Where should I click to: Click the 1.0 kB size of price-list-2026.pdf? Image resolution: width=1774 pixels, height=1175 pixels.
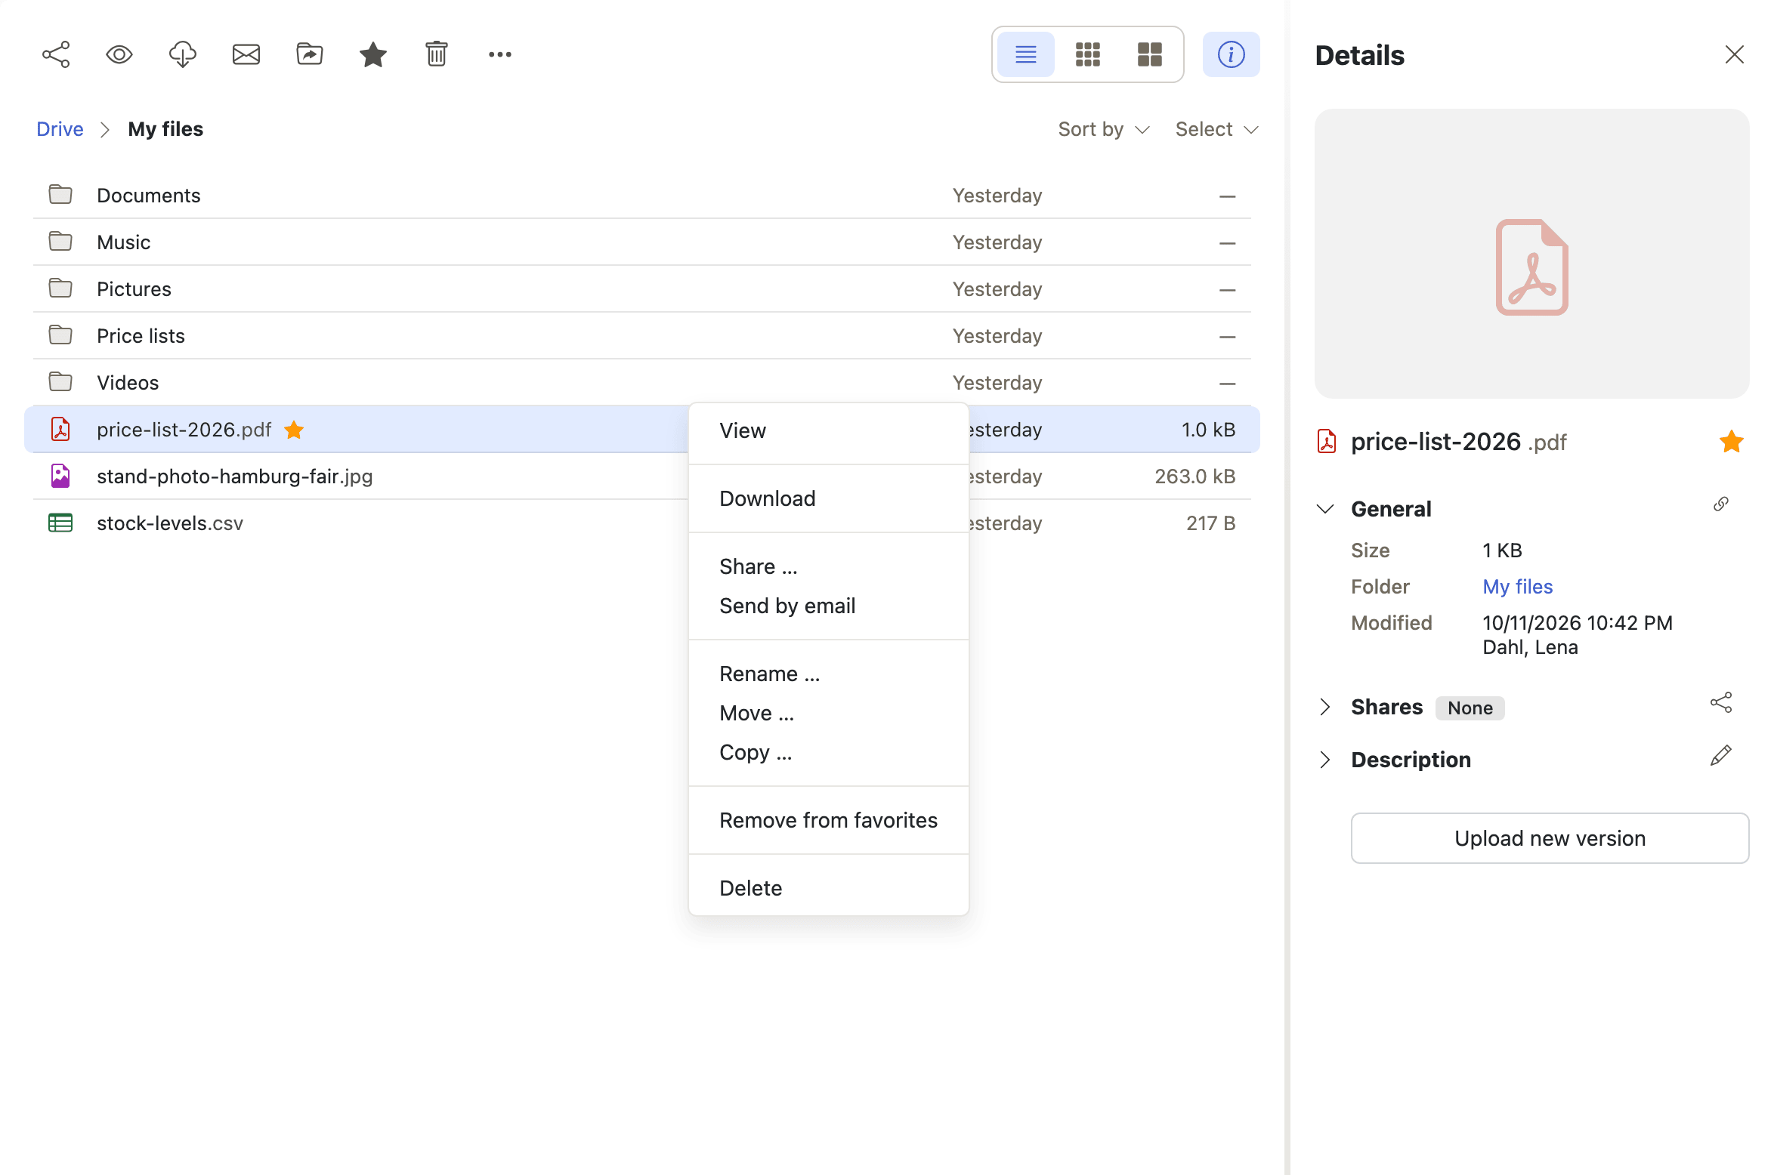pos(1208,430)
